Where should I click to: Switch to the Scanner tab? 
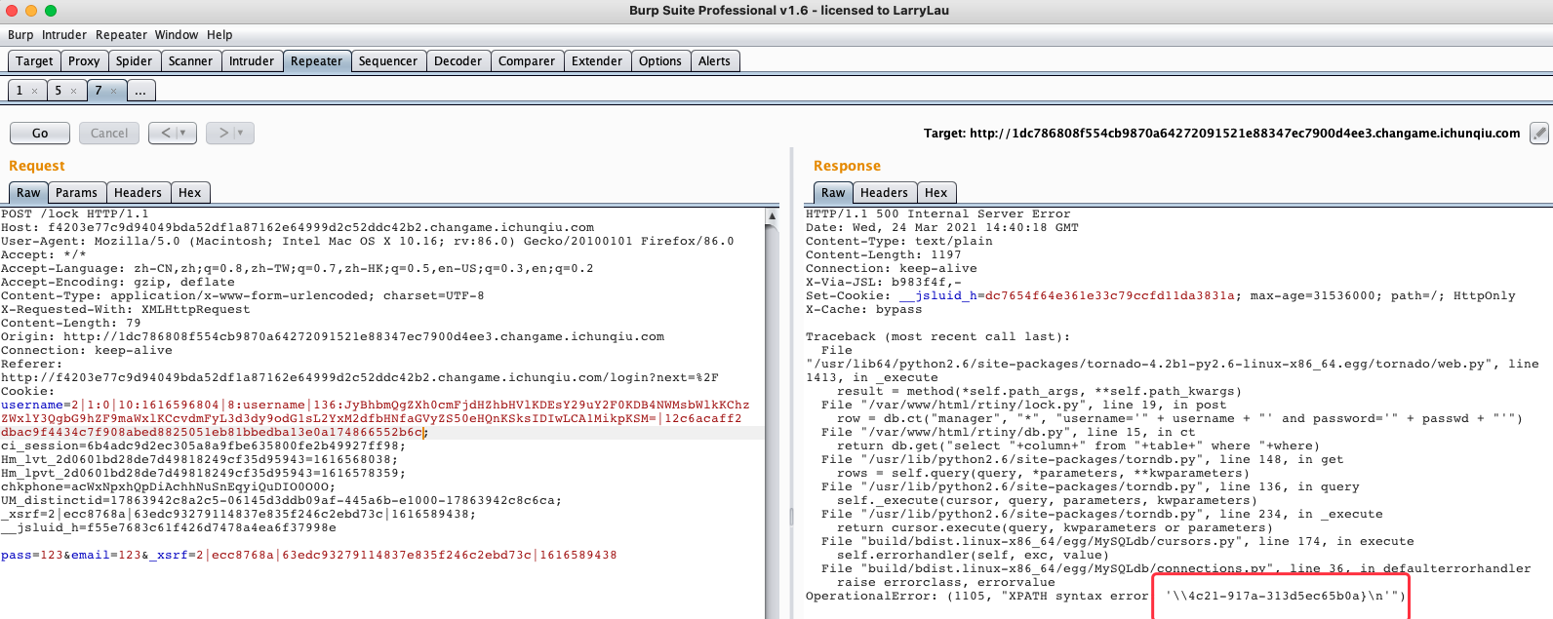tap(190, 60)
